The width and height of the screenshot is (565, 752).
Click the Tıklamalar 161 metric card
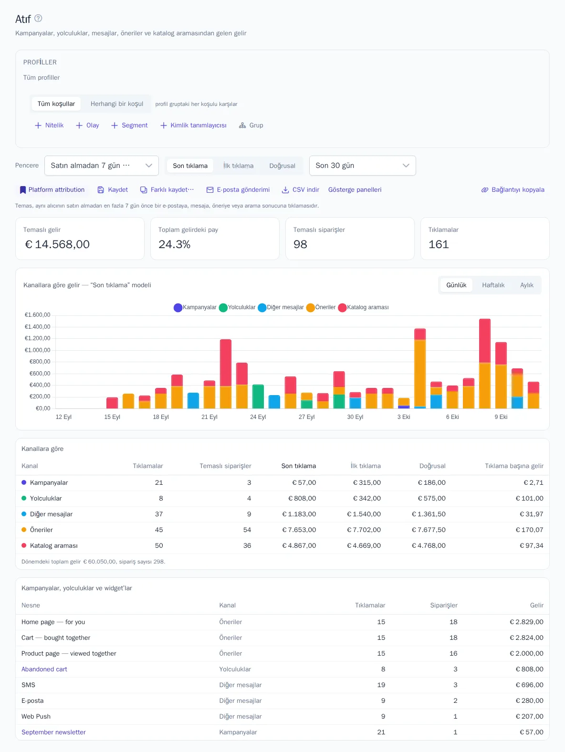[485, 239]
